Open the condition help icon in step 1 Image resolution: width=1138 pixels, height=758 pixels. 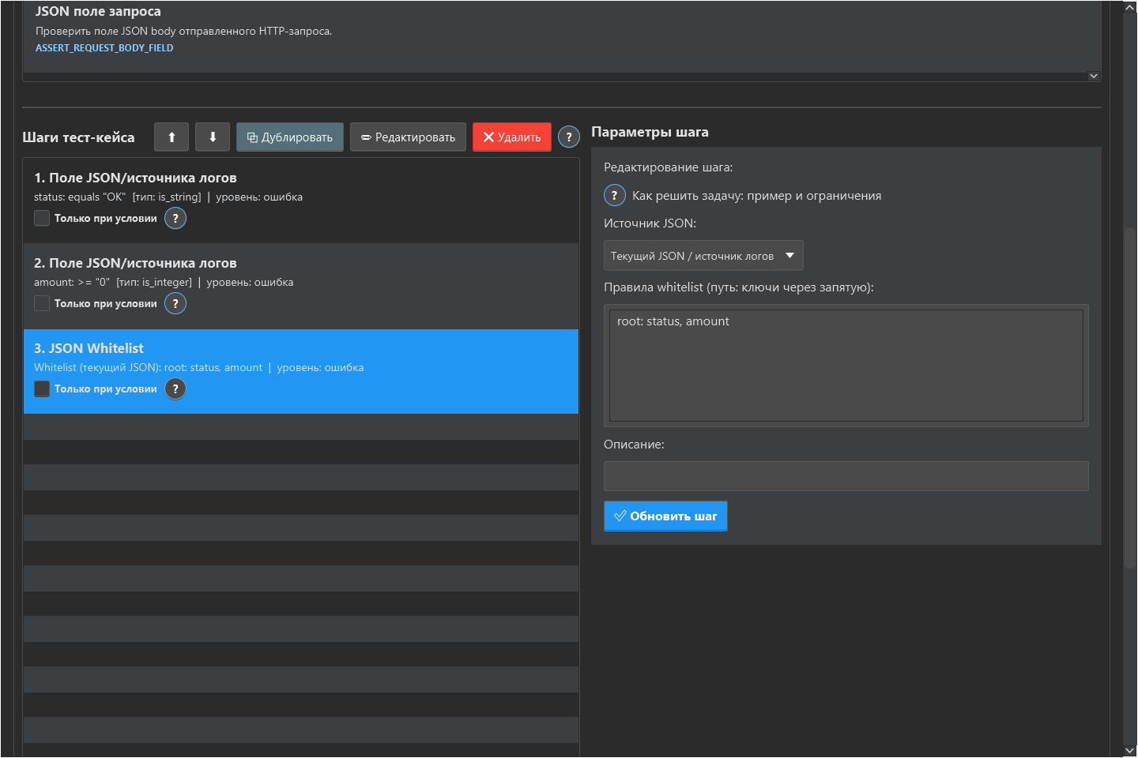pos(175,219)
